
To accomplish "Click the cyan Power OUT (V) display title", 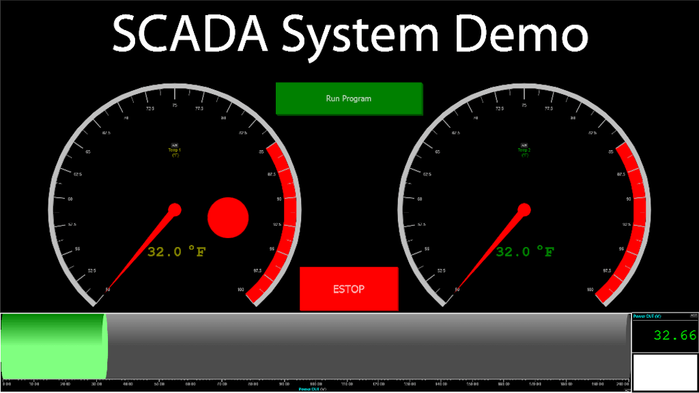I will point(647,316).
